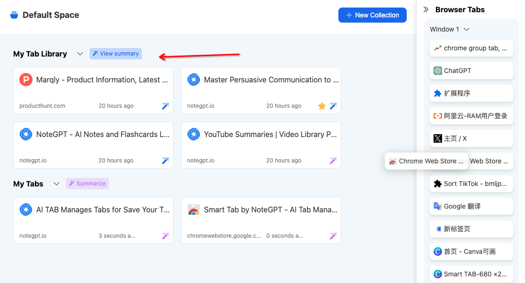
Task: Click the ChatGPT favicon in Browser Tabs list
Action: (438, 70)
